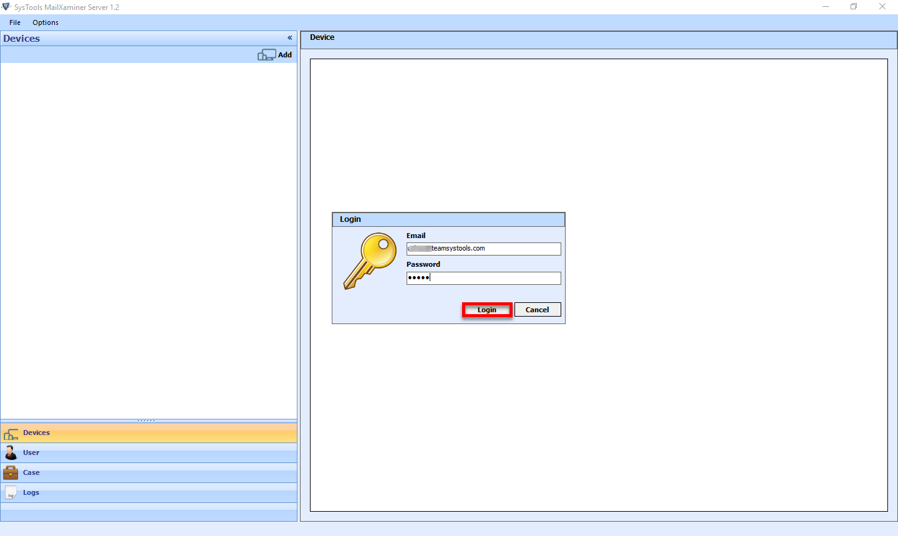Click the User person icon
Screen dimensions: 898x536
click(11, 452)
